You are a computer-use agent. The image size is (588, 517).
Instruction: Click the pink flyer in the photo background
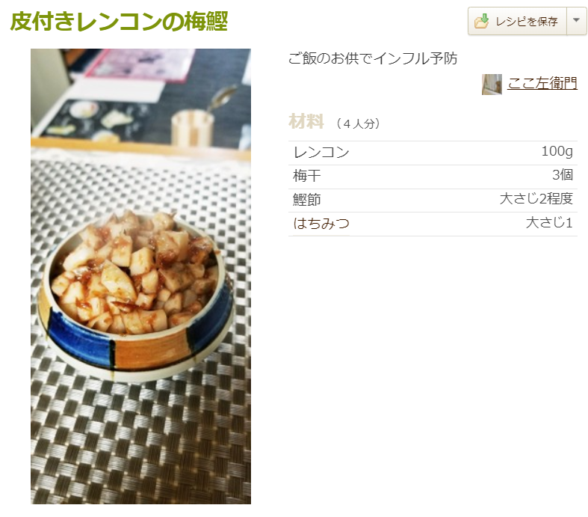[x=140, y=64]
